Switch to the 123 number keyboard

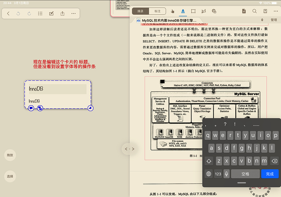pos(218,174)
